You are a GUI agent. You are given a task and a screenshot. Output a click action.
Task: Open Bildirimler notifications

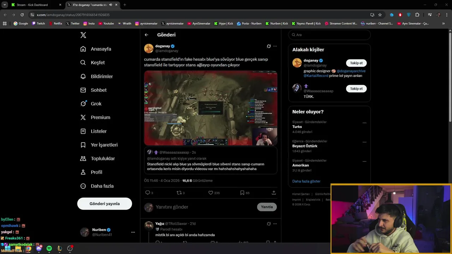96,76
